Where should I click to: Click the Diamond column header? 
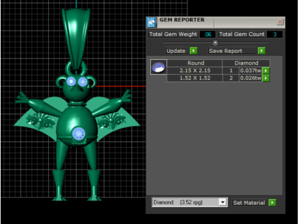[x=246, y=63]
